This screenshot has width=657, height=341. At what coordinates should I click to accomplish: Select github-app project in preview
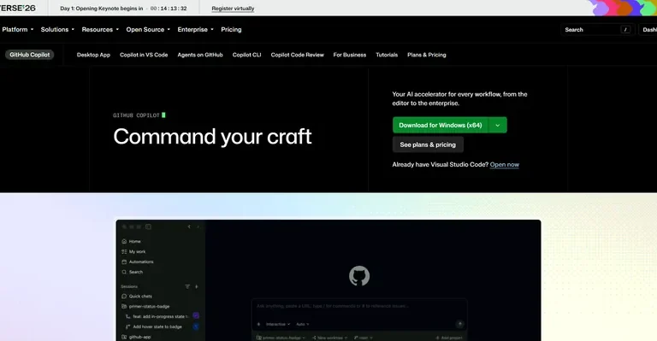pyautogui.click(x=136, y=337)
